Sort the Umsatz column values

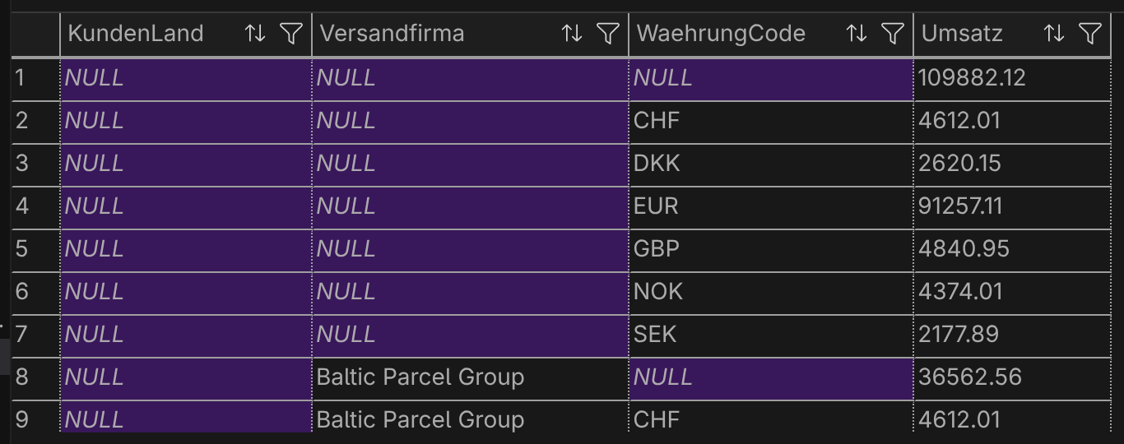coord(1054,34)
